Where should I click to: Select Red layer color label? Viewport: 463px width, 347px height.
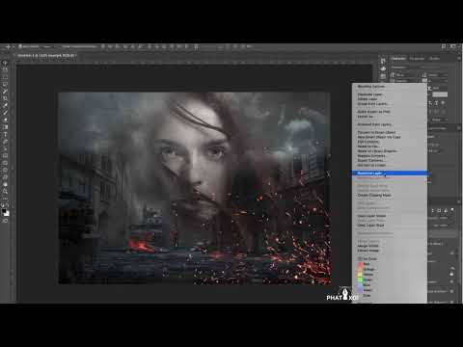[364, 264]
